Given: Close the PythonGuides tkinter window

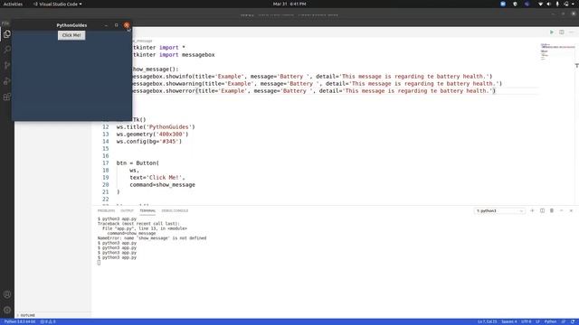Looking at the screenshot, I should (x=127, y=25).
